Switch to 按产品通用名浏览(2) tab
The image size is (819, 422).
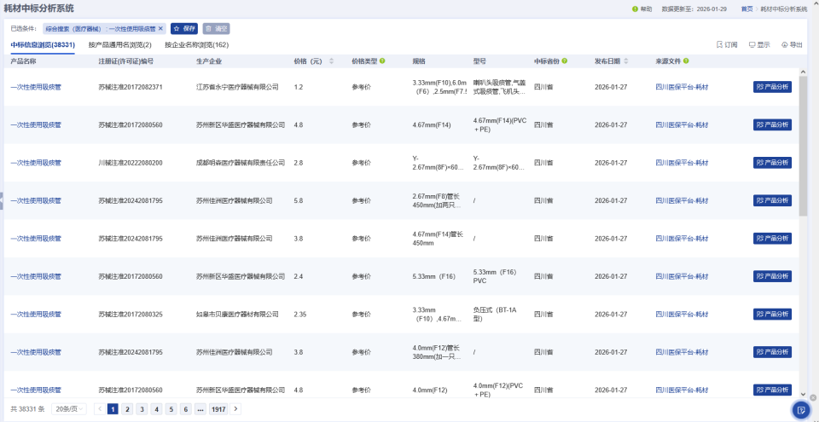coord(120,45)
